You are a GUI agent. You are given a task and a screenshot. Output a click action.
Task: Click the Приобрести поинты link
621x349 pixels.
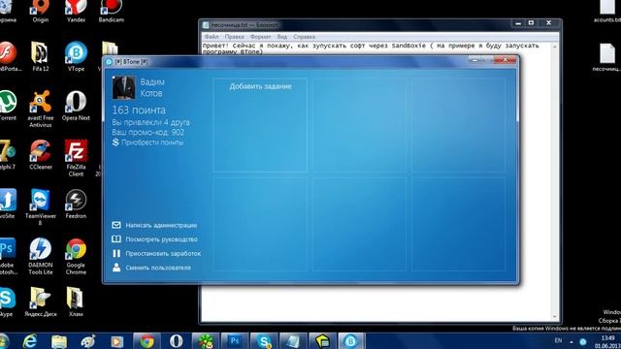click(x=152, y=143)
